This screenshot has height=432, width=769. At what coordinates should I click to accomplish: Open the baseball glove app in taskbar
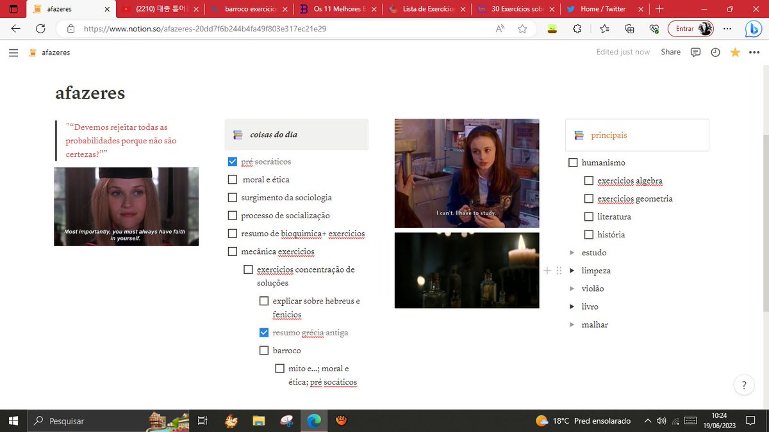click(342, 420)
